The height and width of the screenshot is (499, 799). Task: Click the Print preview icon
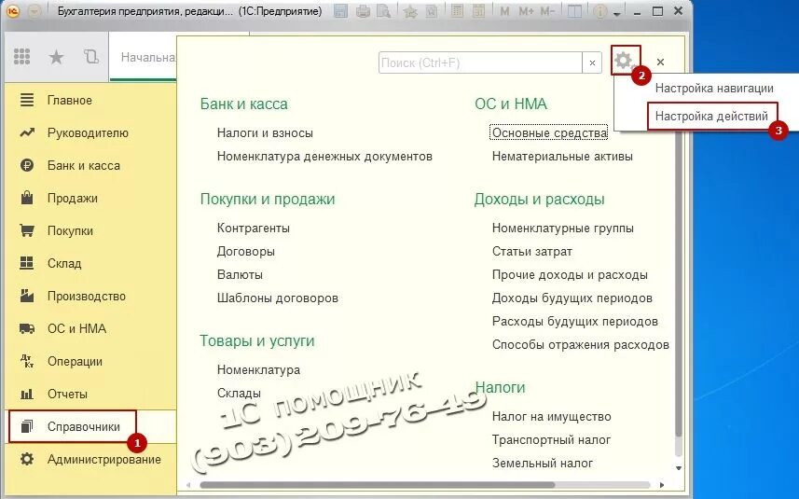tap(383, 10)
